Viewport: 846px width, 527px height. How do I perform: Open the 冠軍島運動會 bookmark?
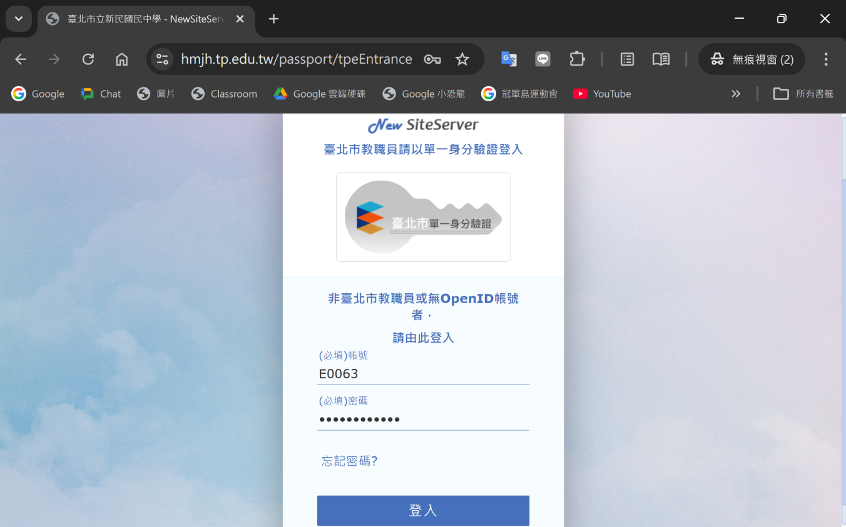pyautogui.click(x=519, y=94)
